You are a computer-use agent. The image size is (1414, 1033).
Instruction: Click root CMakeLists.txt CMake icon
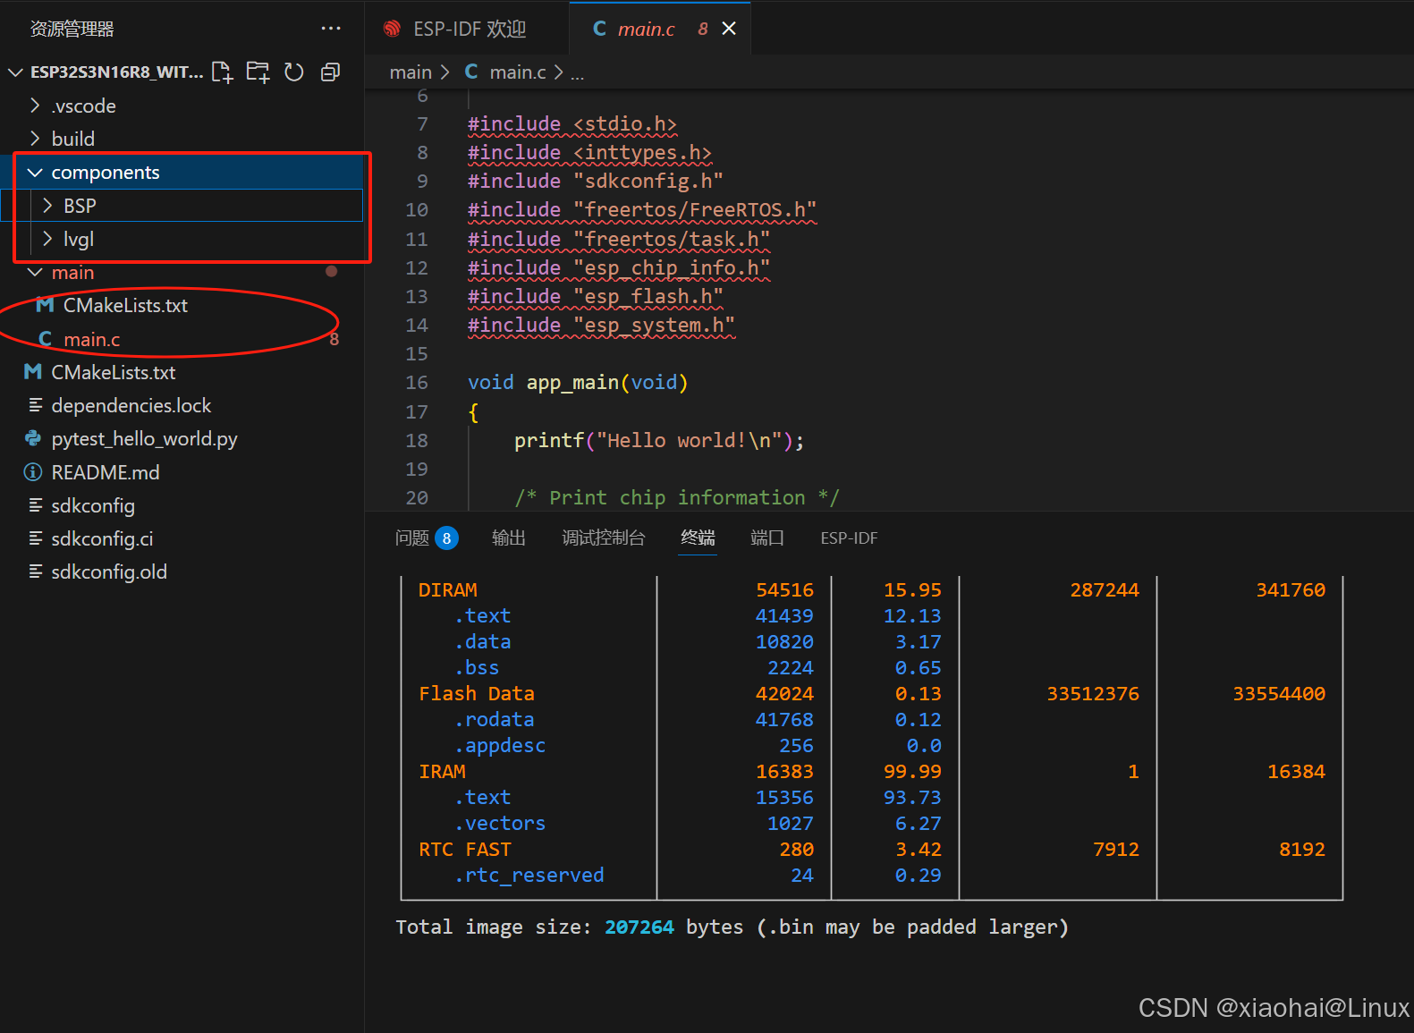(x=33, y=372)
